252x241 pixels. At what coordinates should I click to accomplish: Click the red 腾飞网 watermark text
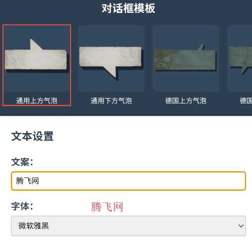(x=107, y=207)
